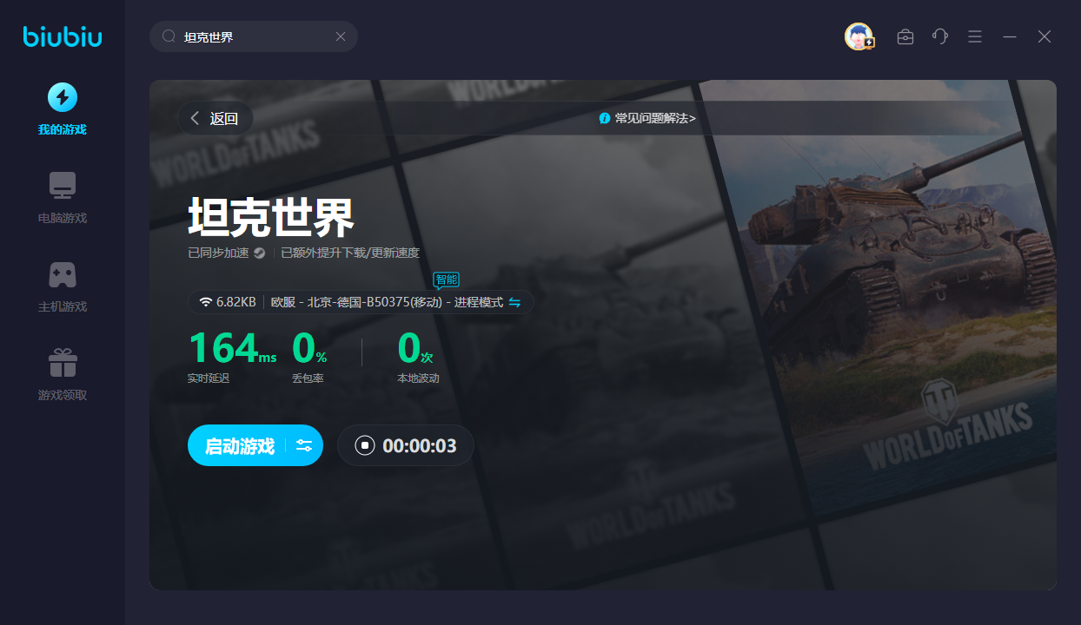Open 常见问题解法 help link
Image resolution: width=1081 pixels, height=625 pixels.
point(648,118)
